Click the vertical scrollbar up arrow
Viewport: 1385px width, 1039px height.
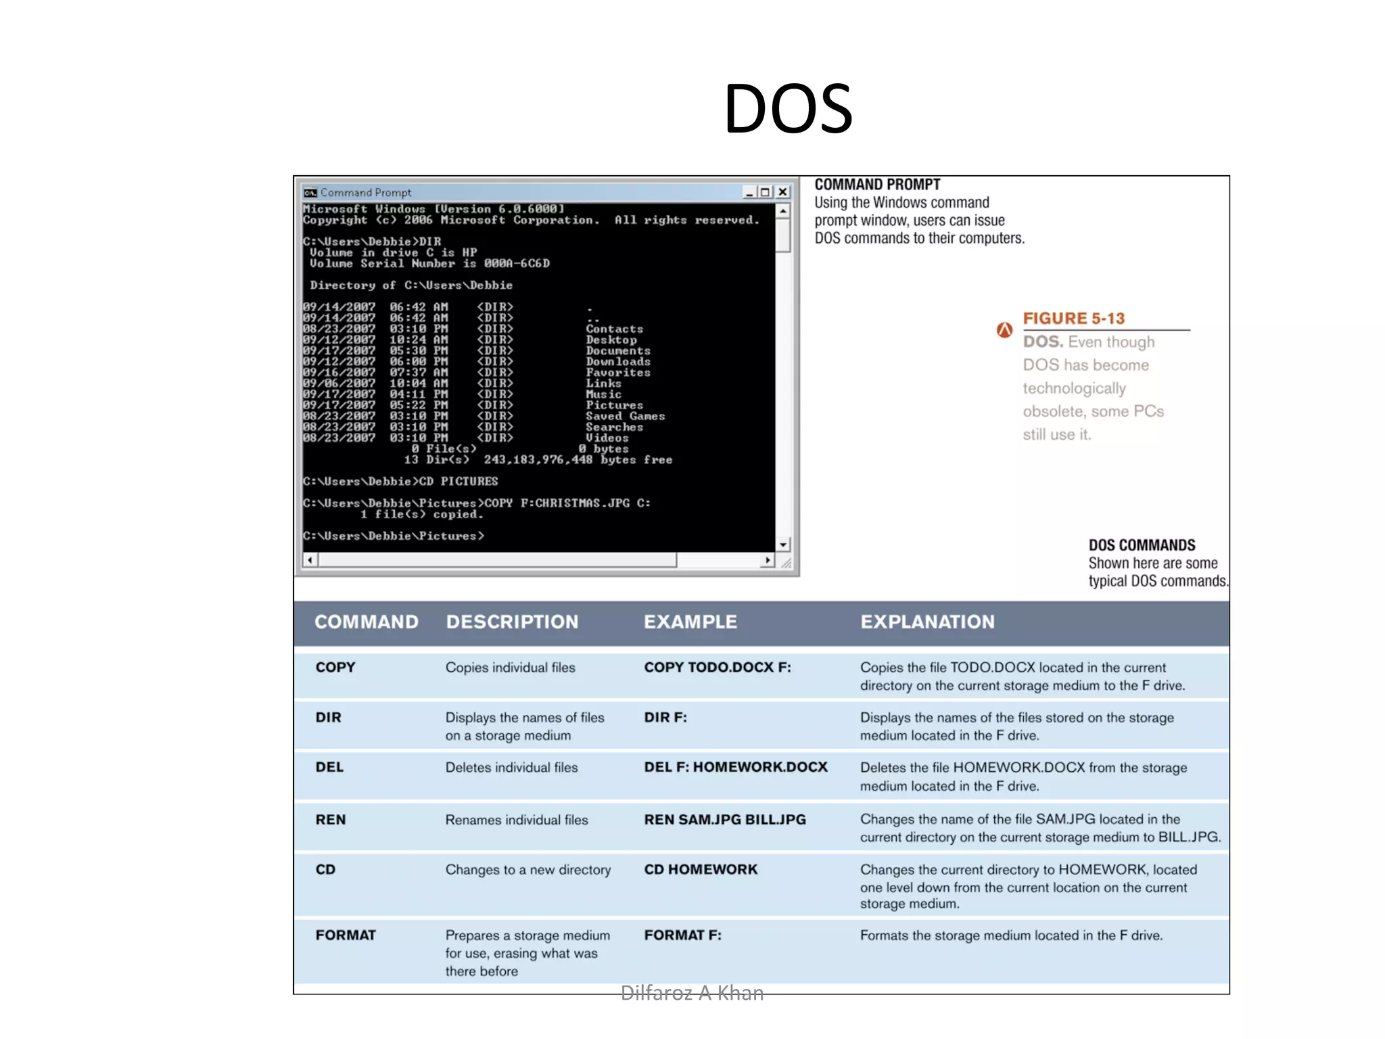(782, 211)
